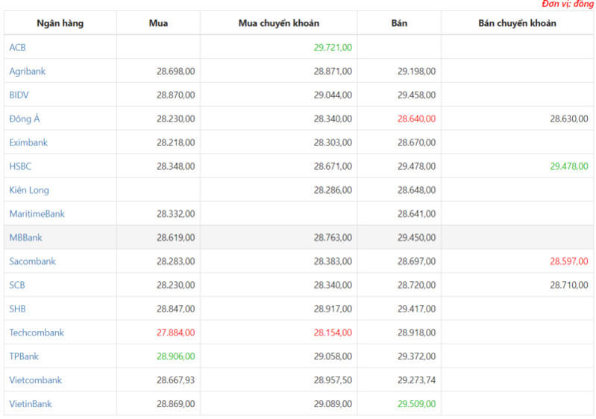Click the Mua column header
The image size is (596, 419).
(158, 23)
